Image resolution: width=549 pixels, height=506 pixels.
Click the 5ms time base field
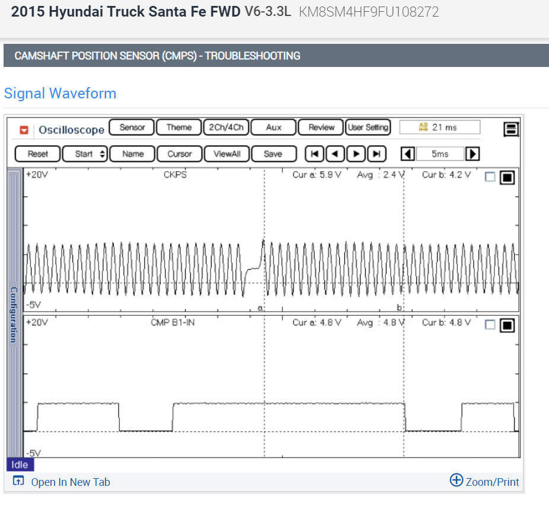pyautogui.click(x=440, y=154)
